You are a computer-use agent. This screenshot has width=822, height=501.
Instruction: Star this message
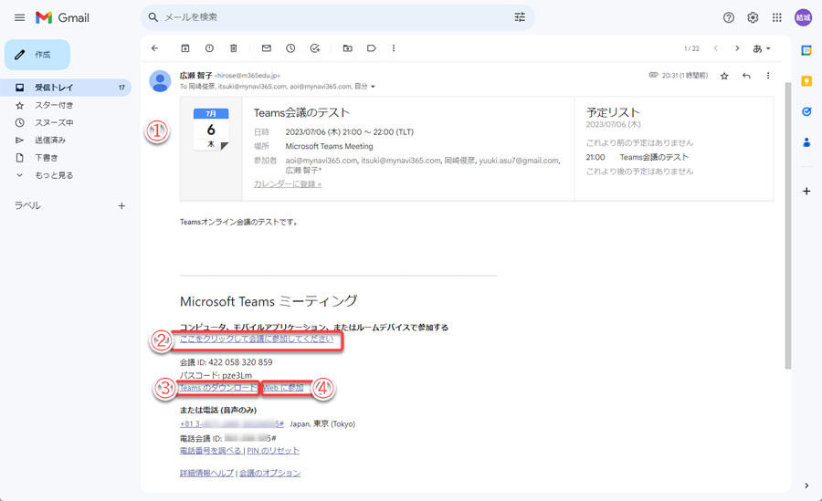[x=724, y=76]
